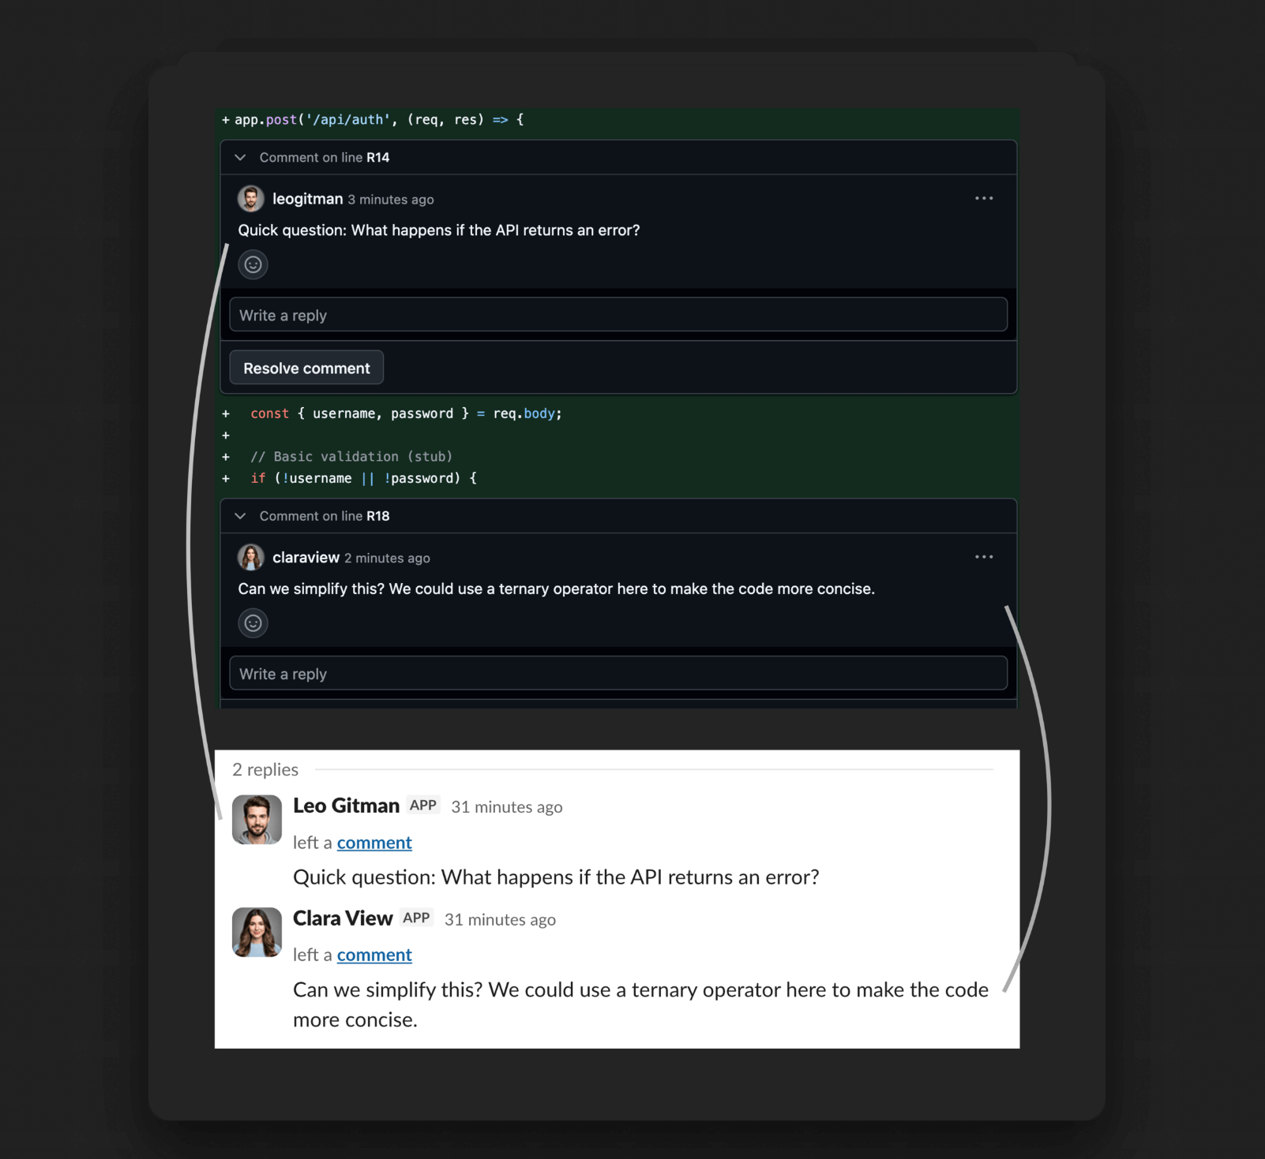Add emoji reaction to leogitman's comment
Screen dimensions: 1265x1159
click(253, 264)
